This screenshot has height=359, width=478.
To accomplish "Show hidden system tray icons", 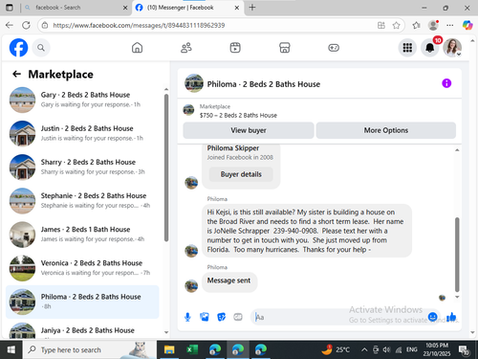I will [364, 349].
